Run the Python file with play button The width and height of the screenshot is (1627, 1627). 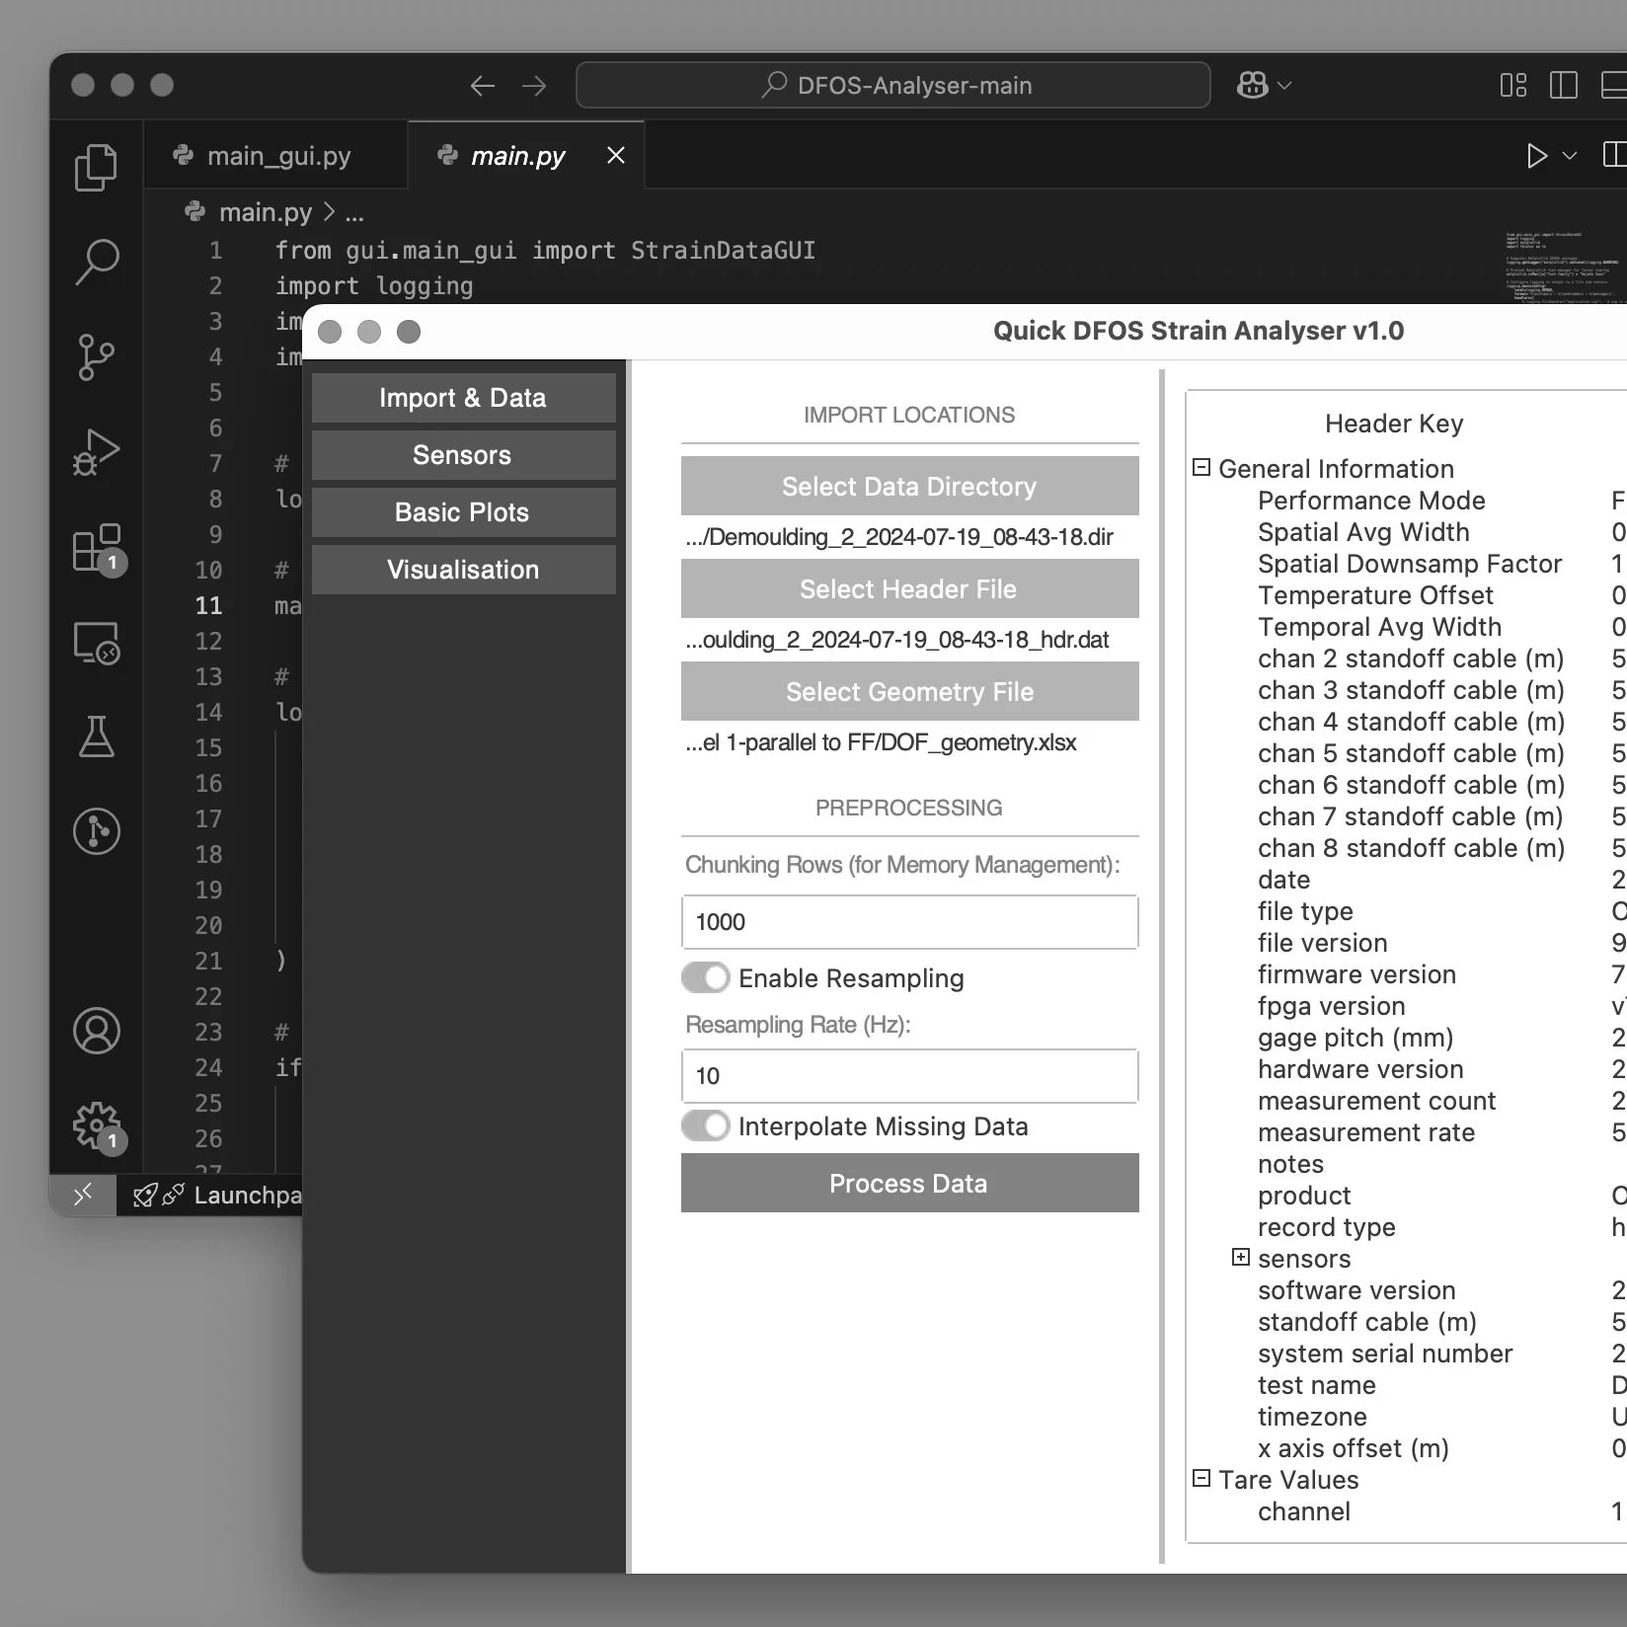(x=1536, y=156)
